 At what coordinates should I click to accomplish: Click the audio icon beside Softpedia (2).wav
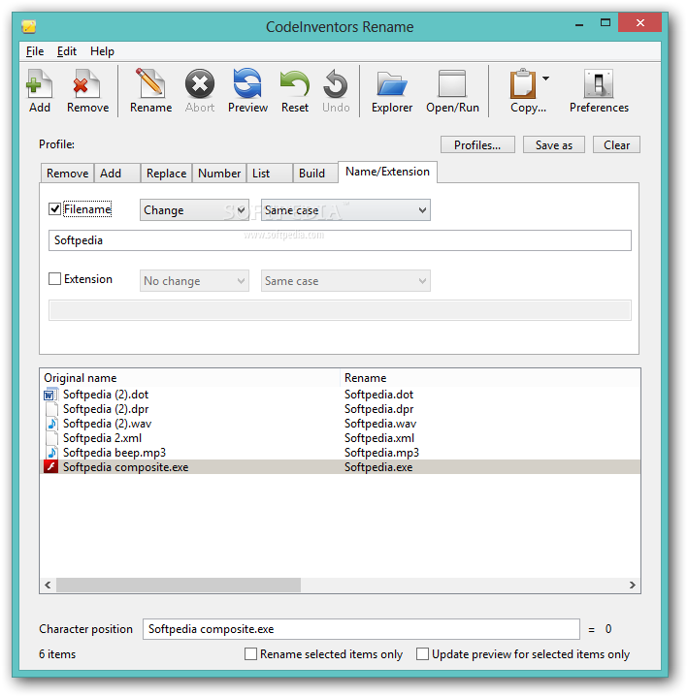click(51, 424)
